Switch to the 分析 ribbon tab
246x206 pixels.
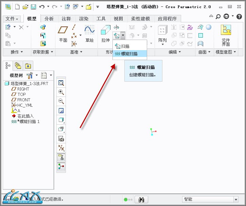49,19
